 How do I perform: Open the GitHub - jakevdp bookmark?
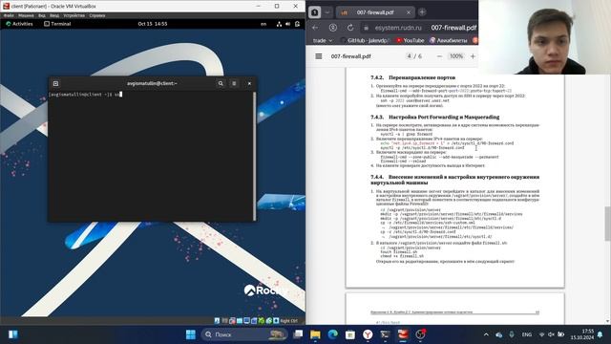(x=365, y=40)
